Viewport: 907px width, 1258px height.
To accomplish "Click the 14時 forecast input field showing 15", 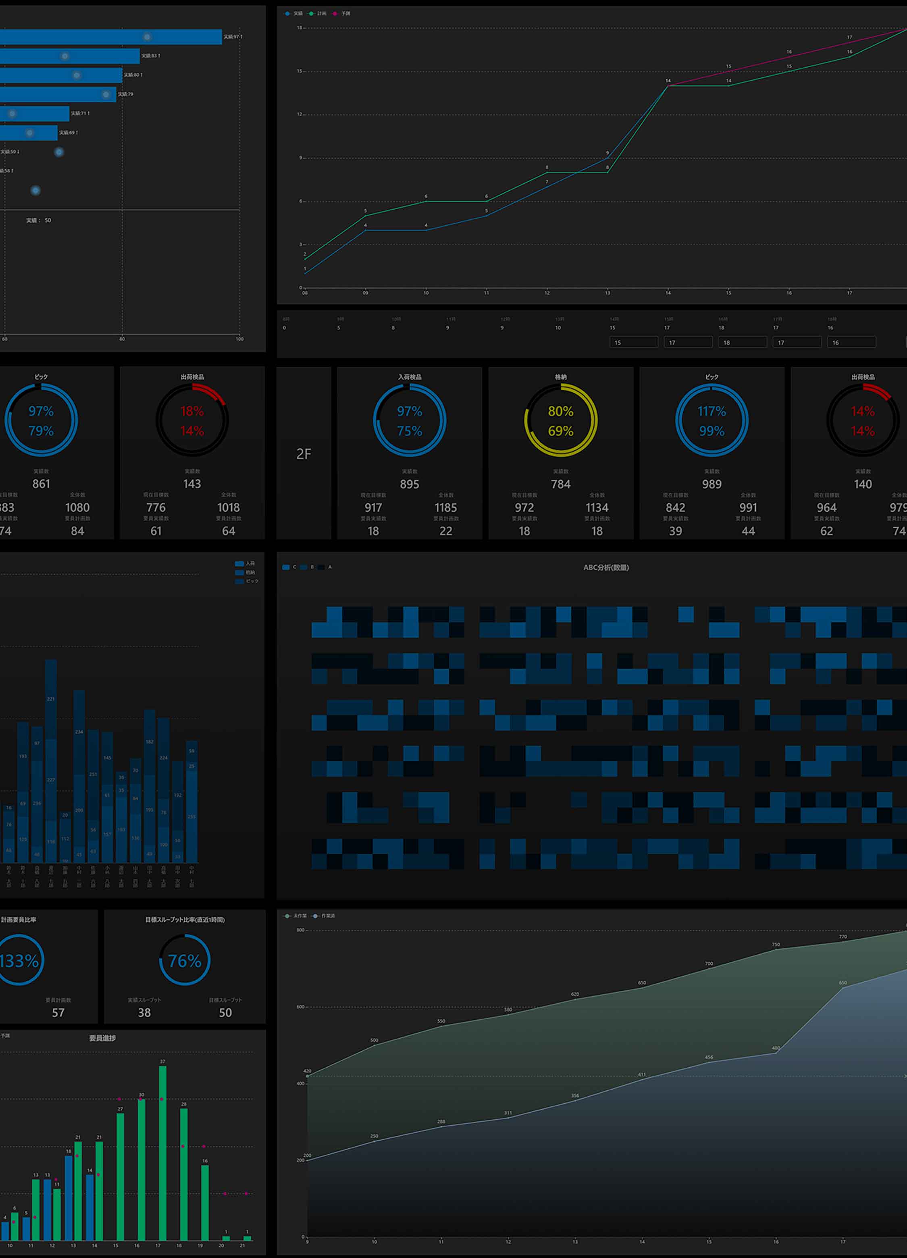I will [633, 342].
